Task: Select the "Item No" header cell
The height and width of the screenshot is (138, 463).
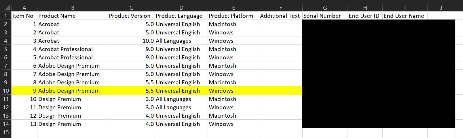Action: 24,16
